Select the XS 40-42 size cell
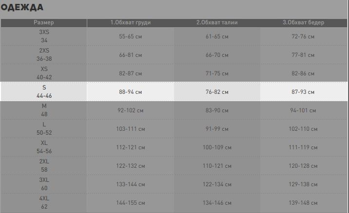 point(44,73)
